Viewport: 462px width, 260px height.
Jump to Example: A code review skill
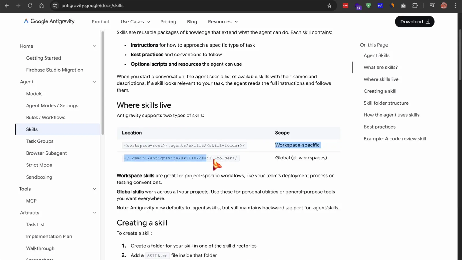coord(395,139)
